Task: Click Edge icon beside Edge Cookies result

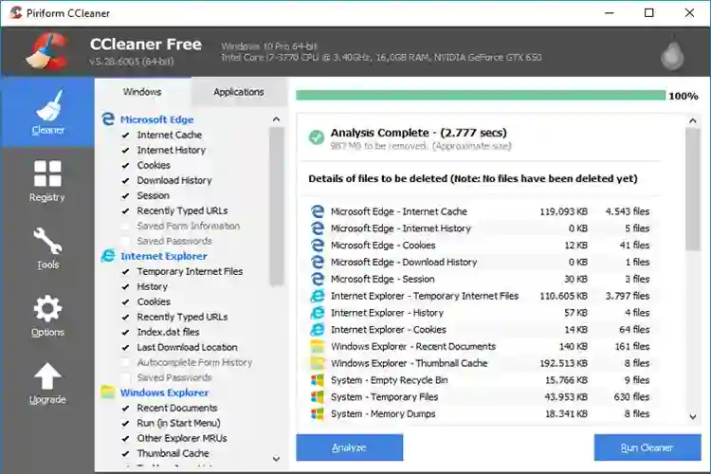Action: coord(318,245)
